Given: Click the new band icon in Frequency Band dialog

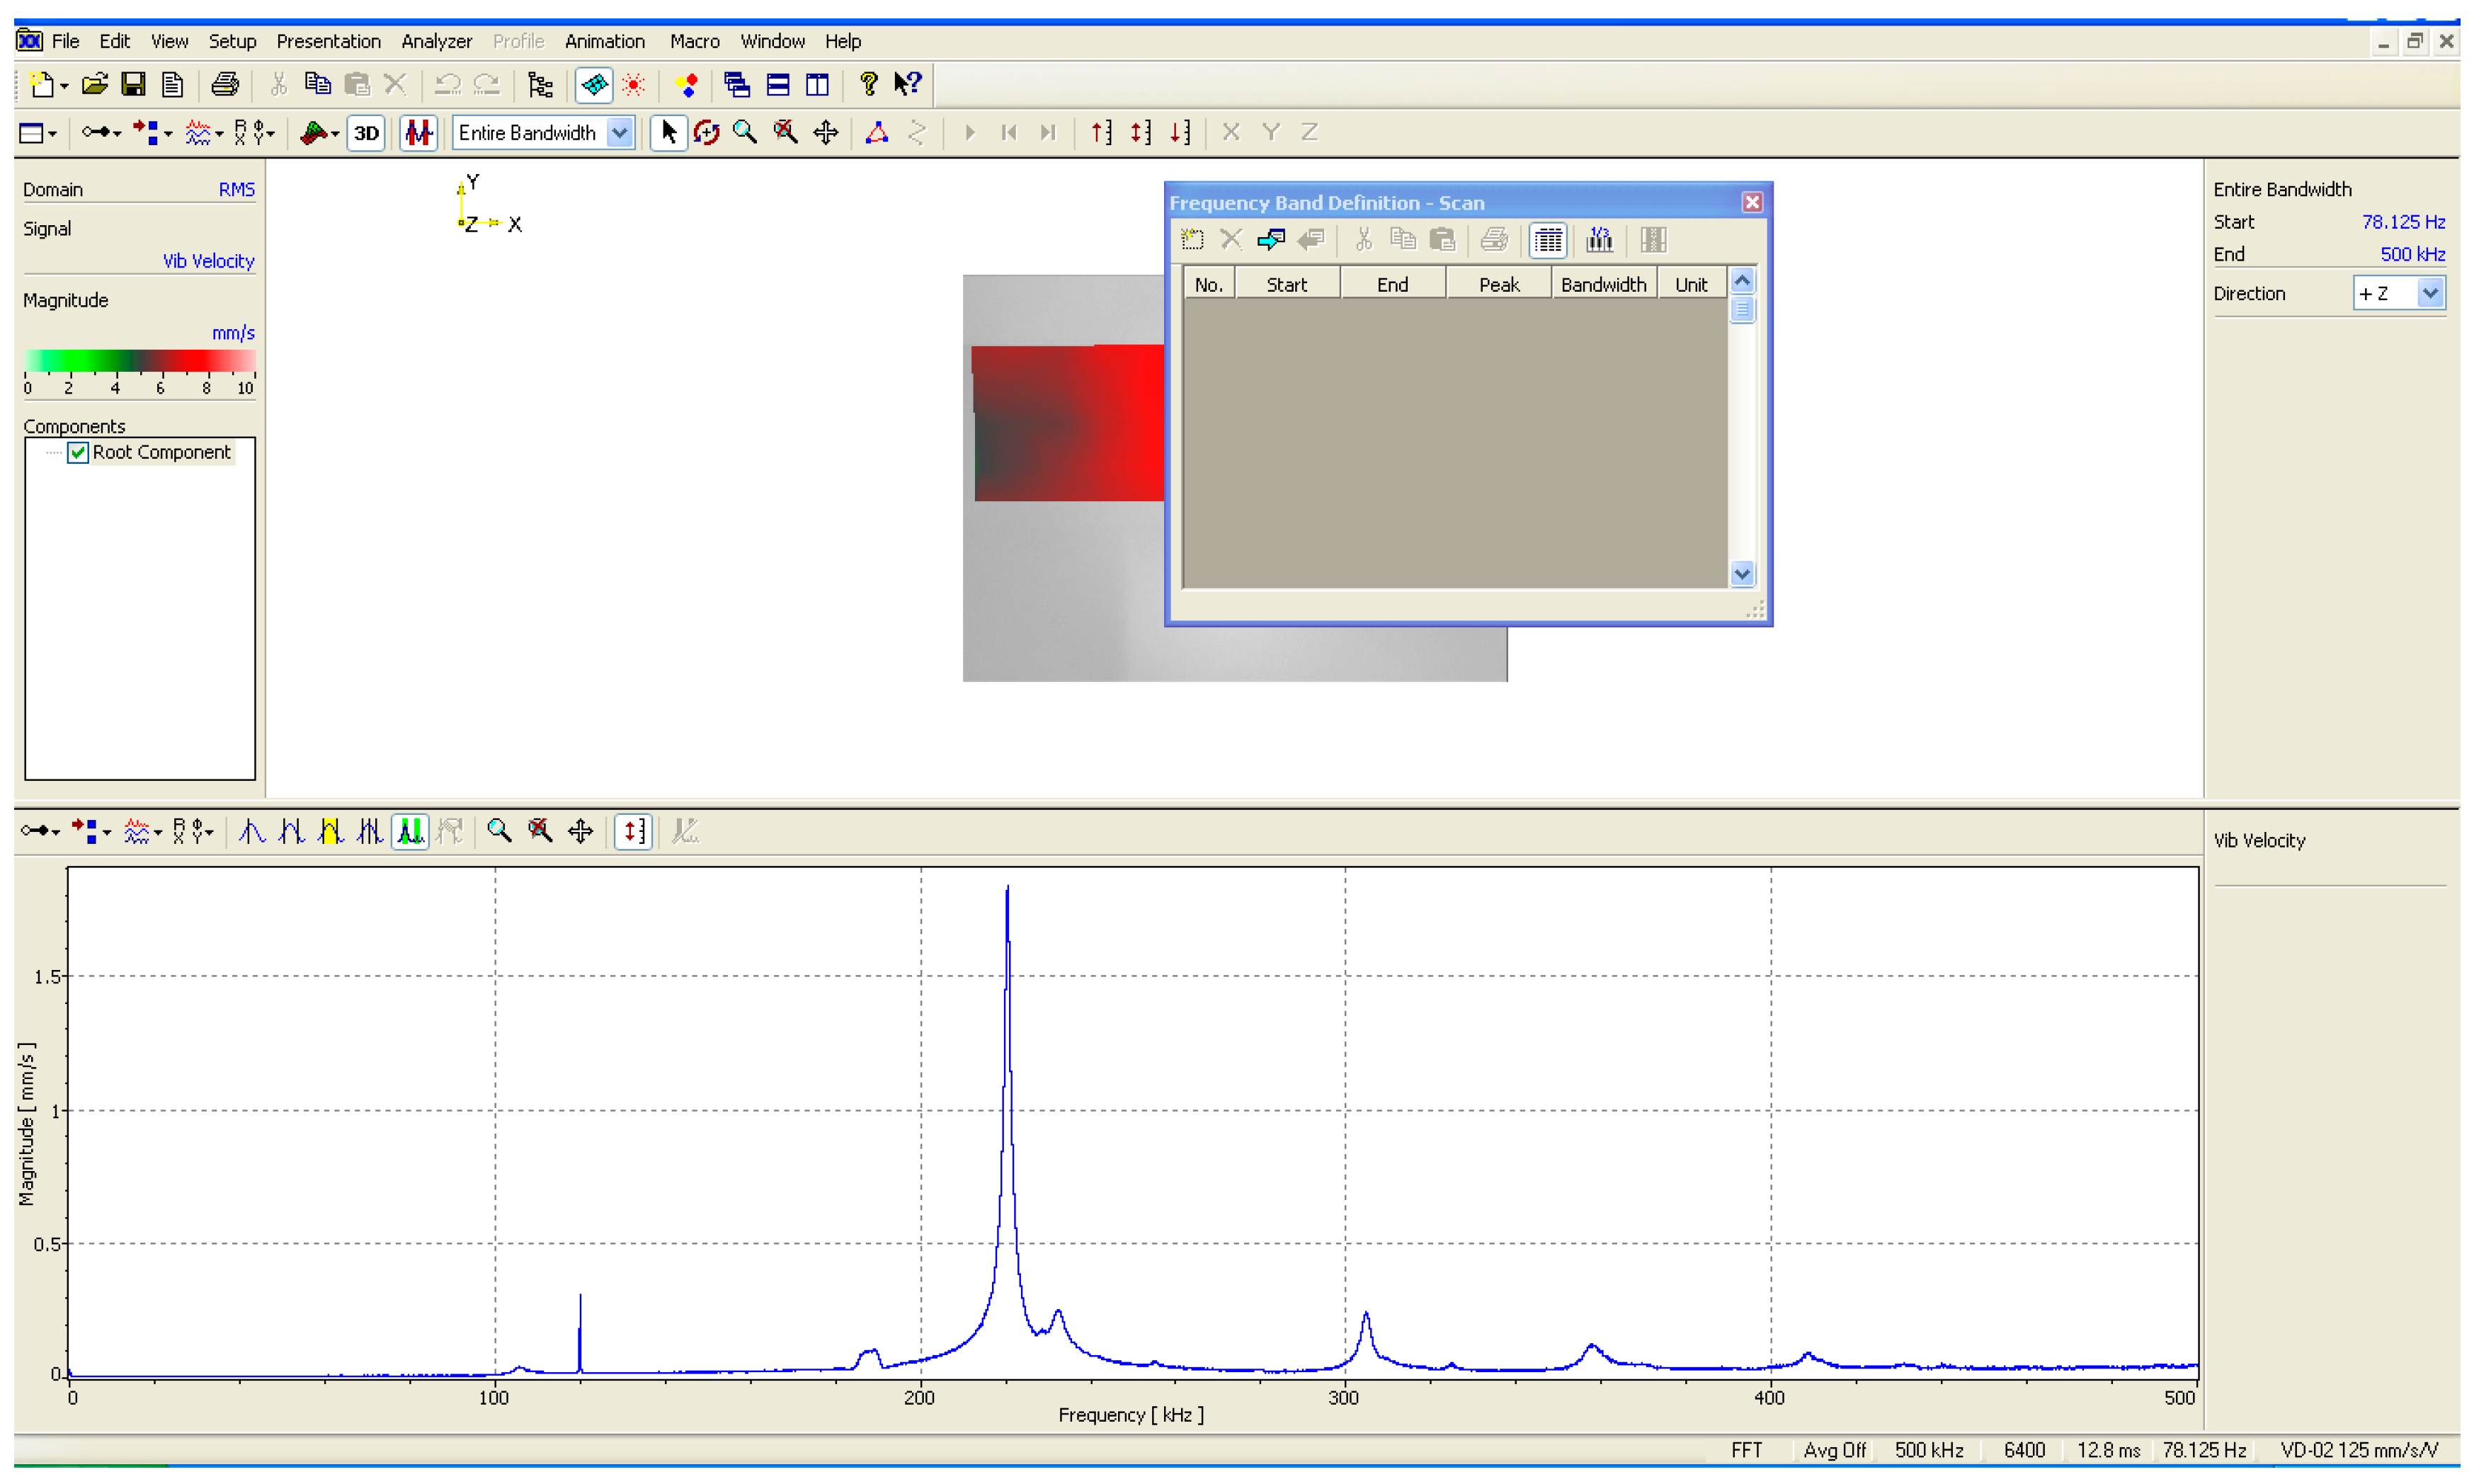Looking at the screenshot, I should pyautogui.click(x=1192, y=240).
